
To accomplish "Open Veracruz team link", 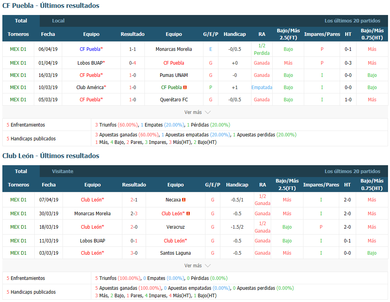I will 176,227.
